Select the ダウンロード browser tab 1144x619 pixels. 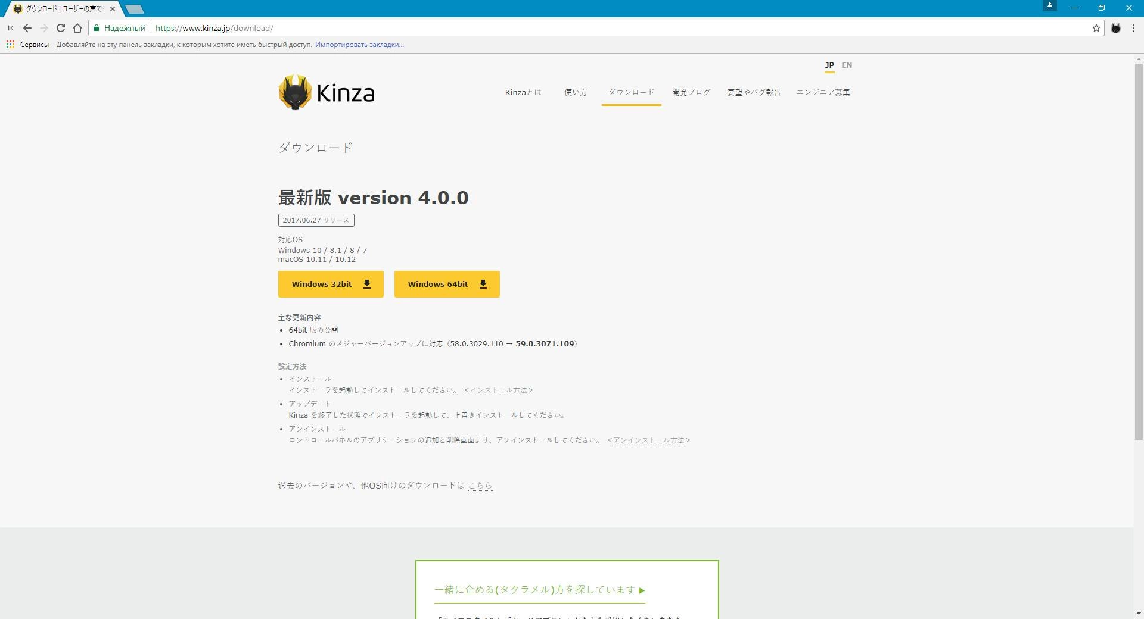click(64, 9)
